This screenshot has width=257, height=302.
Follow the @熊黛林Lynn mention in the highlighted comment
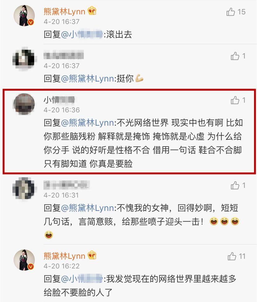[88, 123]
